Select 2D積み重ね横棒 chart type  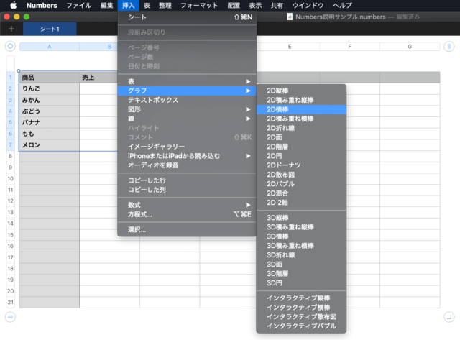coord(301,119)
